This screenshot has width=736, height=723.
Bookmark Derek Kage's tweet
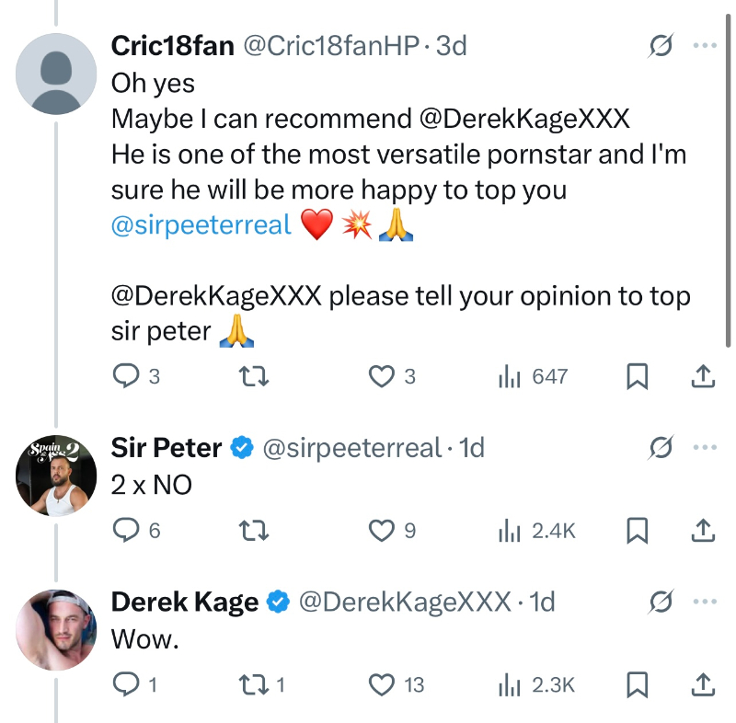tap(638, 683)
